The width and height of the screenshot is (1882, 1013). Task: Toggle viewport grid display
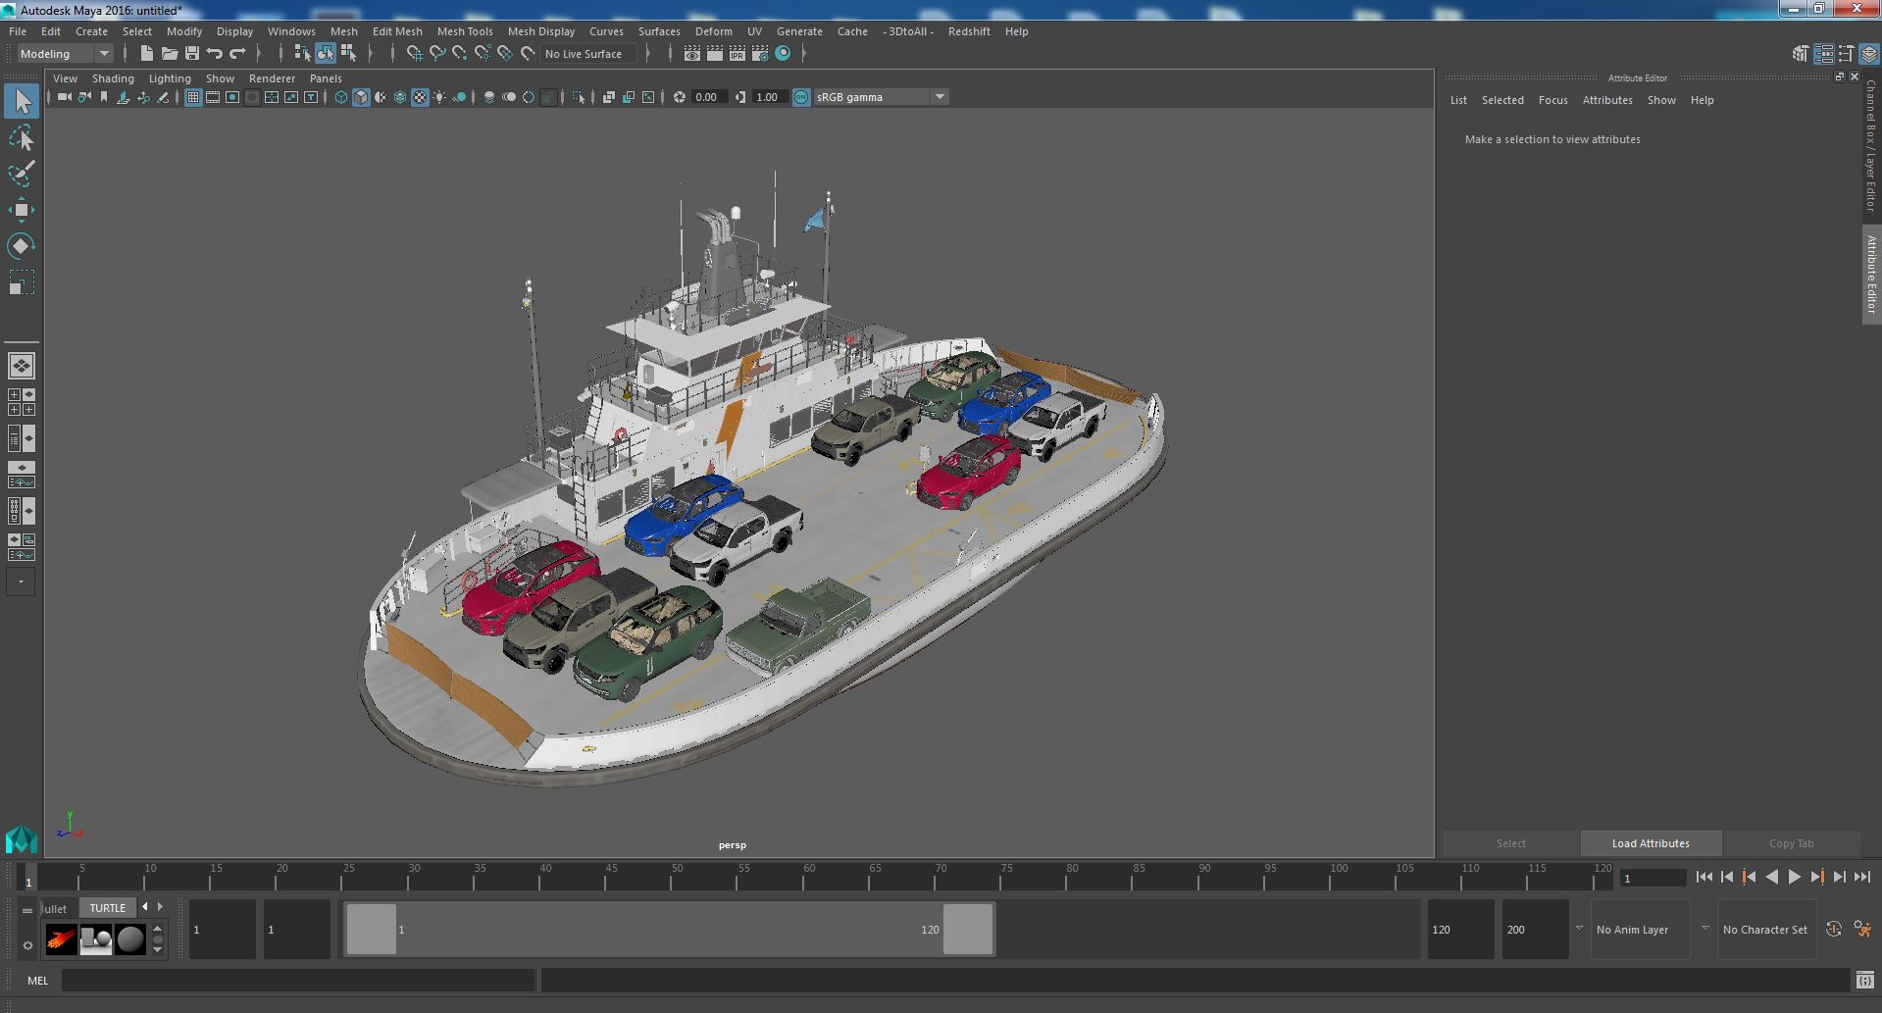tap(193, 97)
